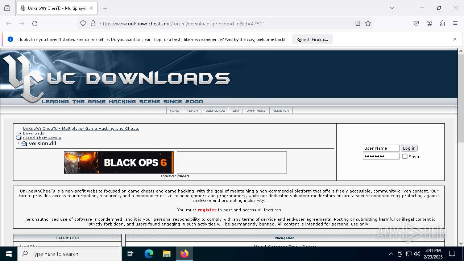The width and height of the screenshot is (464, 261).
Task: Click the Firefox taskbar icon
Action: tap(185, 254)
